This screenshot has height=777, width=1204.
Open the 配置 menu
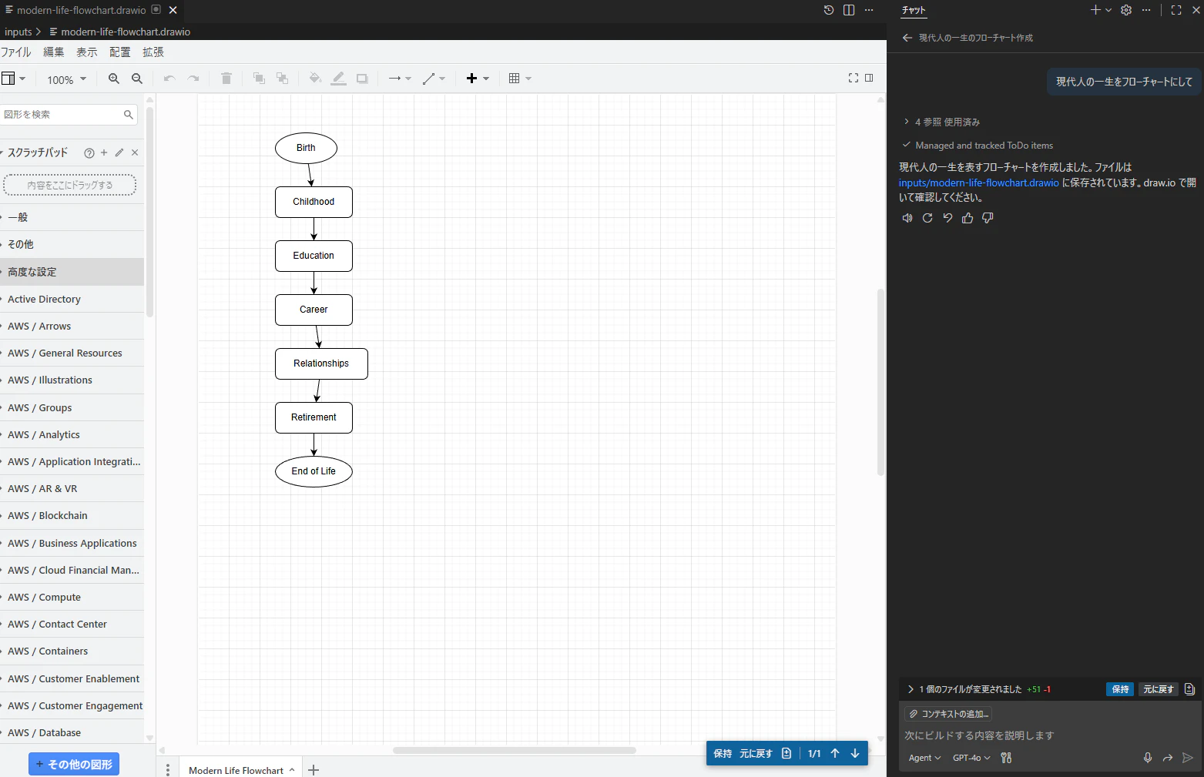pos(120,52)
